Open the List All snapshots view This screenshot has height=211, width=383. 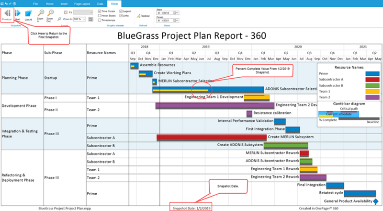click(x=28, y=15)
